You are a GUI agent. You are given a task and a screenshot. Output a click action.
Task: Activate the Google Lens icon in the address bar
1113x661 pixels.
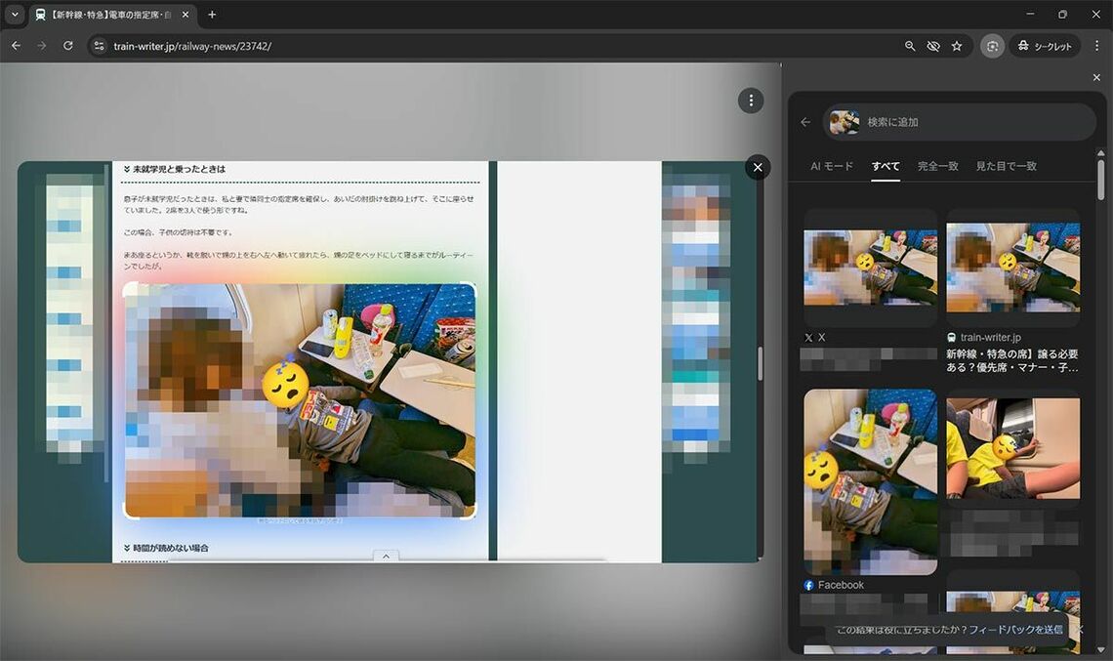993,46
